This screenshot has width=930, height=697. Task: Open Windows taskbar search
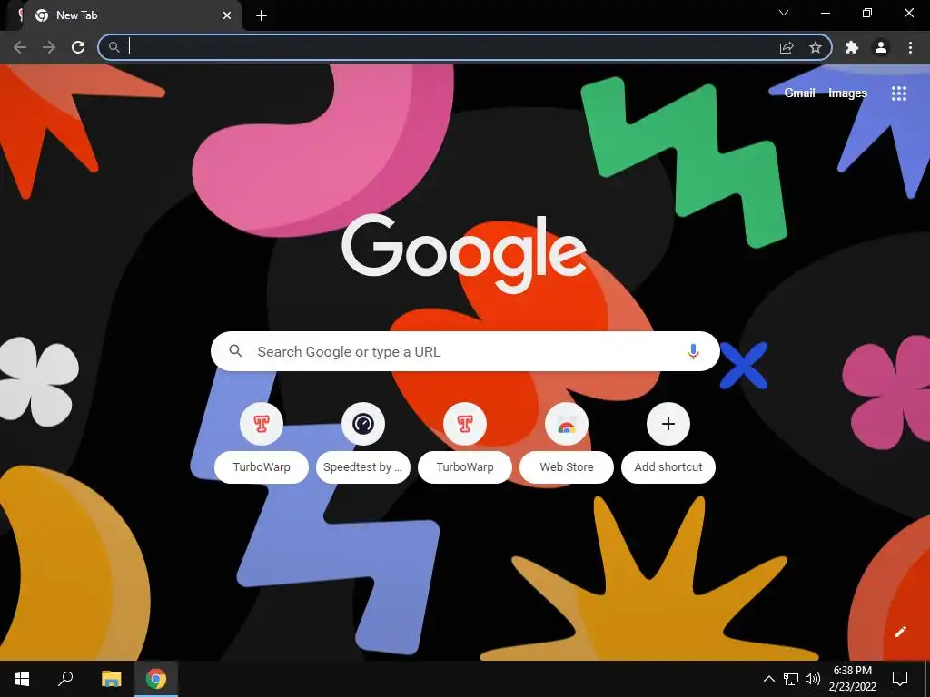point(65,679)
